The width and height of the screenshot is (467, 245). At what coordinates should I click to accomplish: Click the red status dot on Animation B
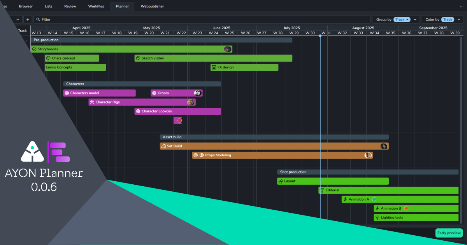pyautogui.click(x=406, y=208)
